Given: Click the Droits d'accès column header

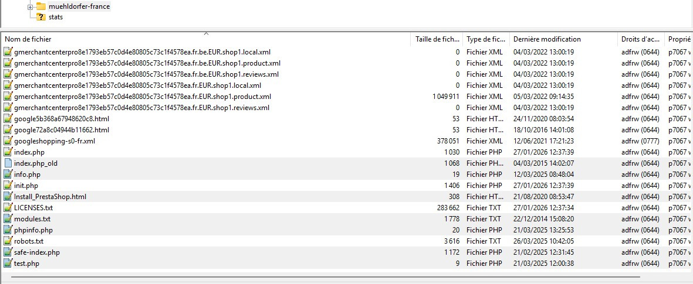Looking at the screenshot, I should tap(641, 39).
